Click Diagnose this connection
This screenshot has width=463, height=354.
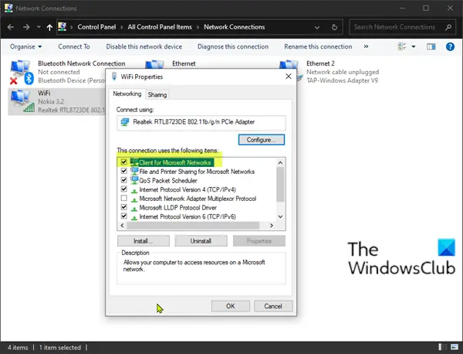pos(233,46)
